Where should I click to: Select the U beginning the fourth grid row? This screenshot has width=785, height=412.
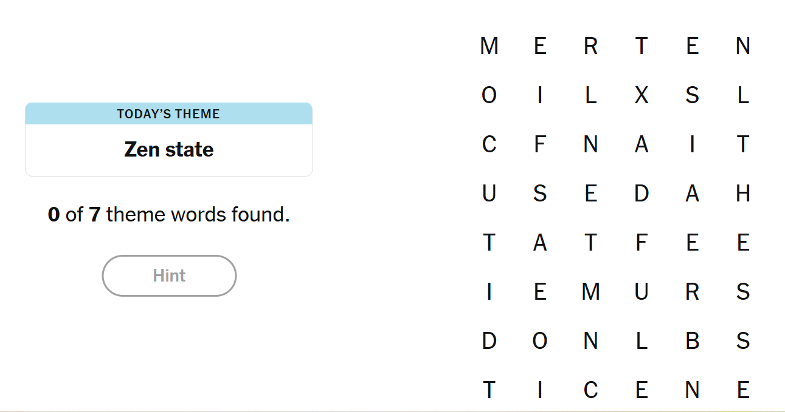pyautogui.click(x=489, y=194)
